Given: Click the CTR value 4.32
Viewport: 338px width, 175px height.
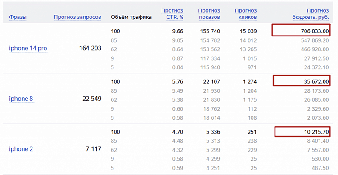Looking at the screenshot, I should coord(178,150).
